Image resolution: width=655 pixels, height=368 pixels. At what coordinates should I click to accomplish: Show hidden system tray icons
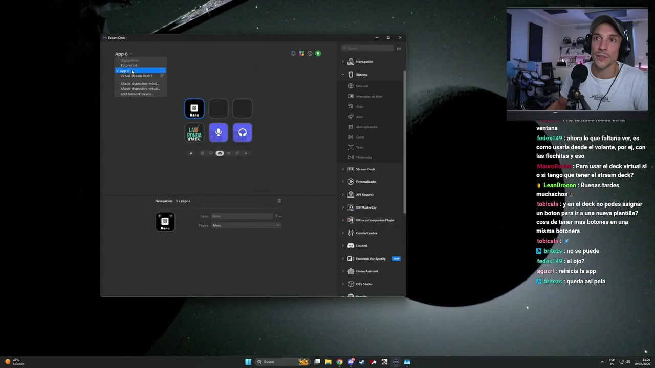[x=602, y=362]
